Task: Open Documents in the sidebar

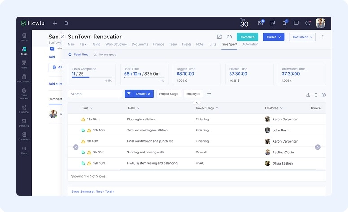Action: point(24,78)
